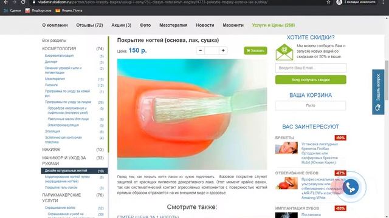
Task: Click the quantity input field
Action: coord(212,51)
